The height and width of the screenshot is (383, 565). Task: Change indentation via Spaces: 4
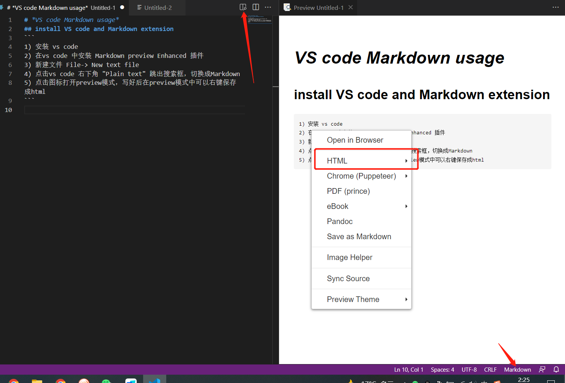(x=442, y=369)
